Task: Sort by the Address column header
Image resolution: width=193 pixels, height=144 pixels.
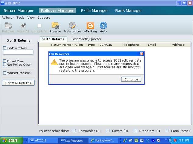Action: 181,45
